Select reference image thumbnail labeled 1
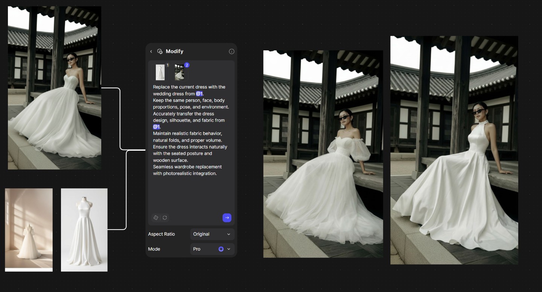 tap(160, 72)
